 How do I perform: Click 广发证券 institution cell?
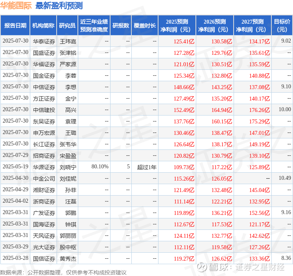(x=44, y=213)
